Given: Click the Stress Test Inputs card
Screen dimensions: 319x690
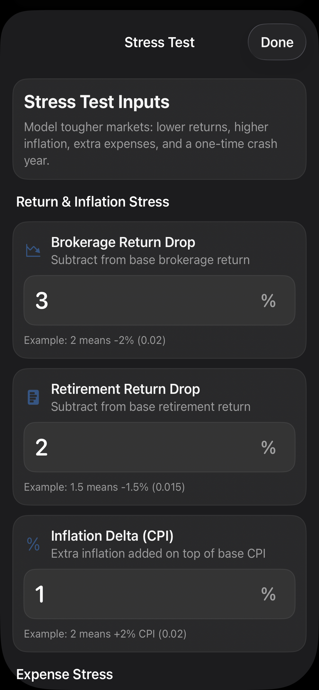Looking at the screenshot, I should pos(159,129).
